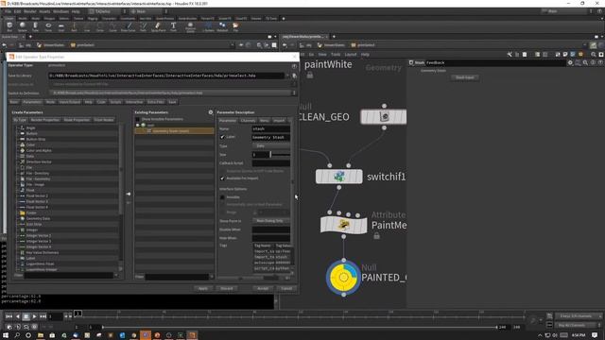605x340 pixels.
Task: Click the switchif1 node icon
Action: (338, 177)
